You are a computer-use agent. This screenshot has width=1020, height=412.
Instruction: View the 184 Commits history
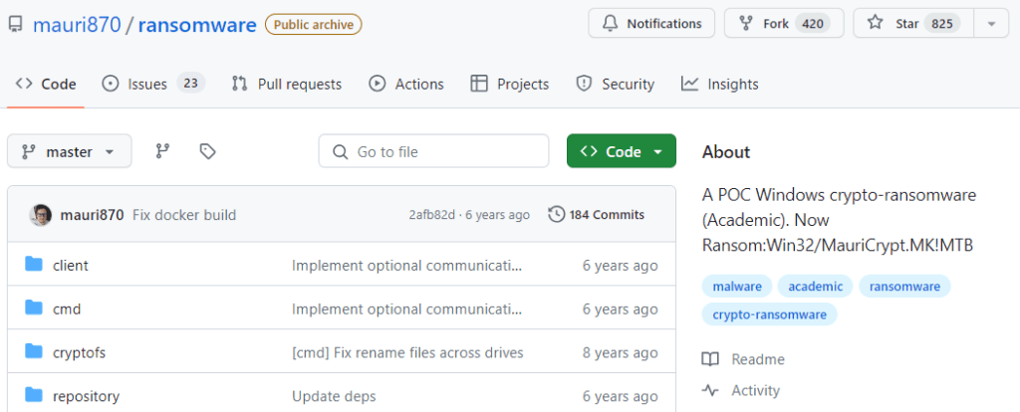(x=597, y=215)
